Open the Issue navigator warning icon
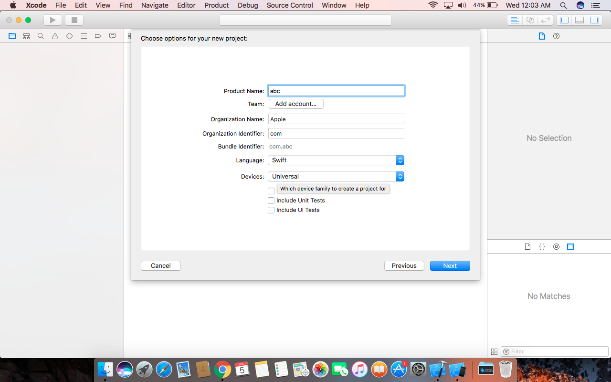The width and height of the screenshot is (611, 382). (55, 36)
